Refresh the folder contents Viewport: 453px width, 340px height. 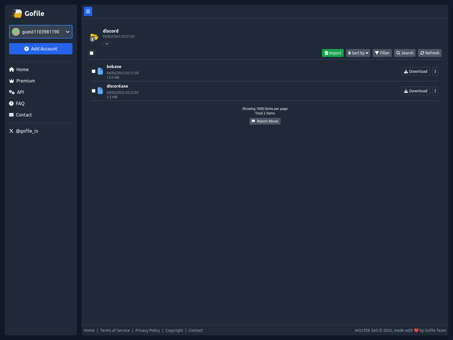point(430,53)
